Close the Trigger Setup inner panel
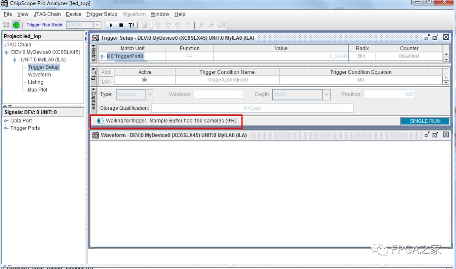Image resolution: width=456 pixels, height=269 pixels. [446, 37]
